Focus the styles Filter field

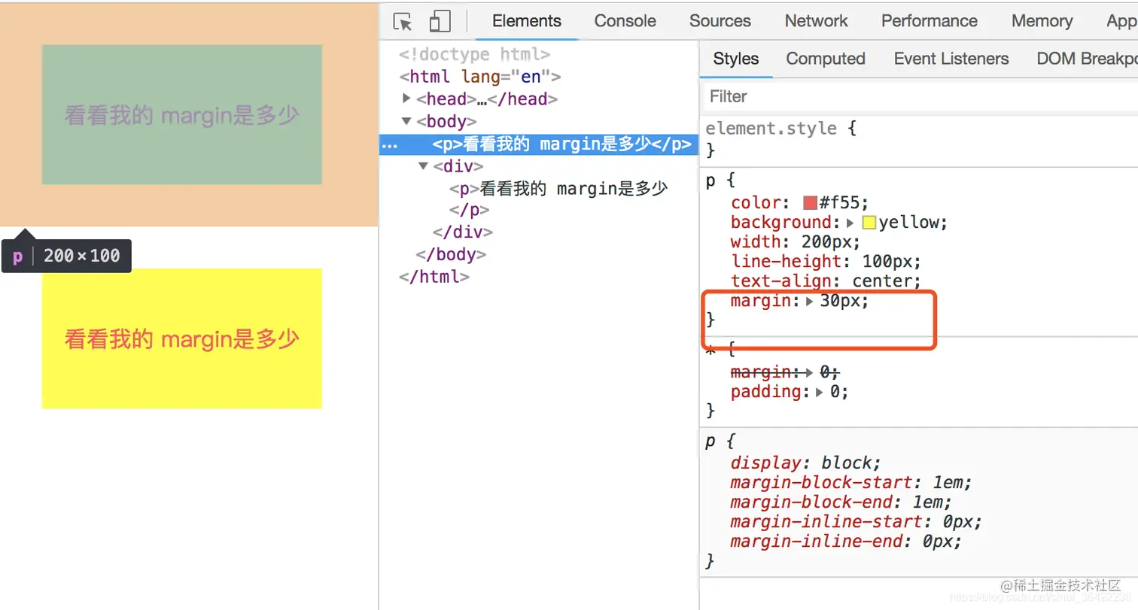click(918, 96)
